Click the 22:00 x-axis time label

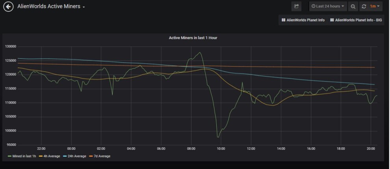coord(41,149)
